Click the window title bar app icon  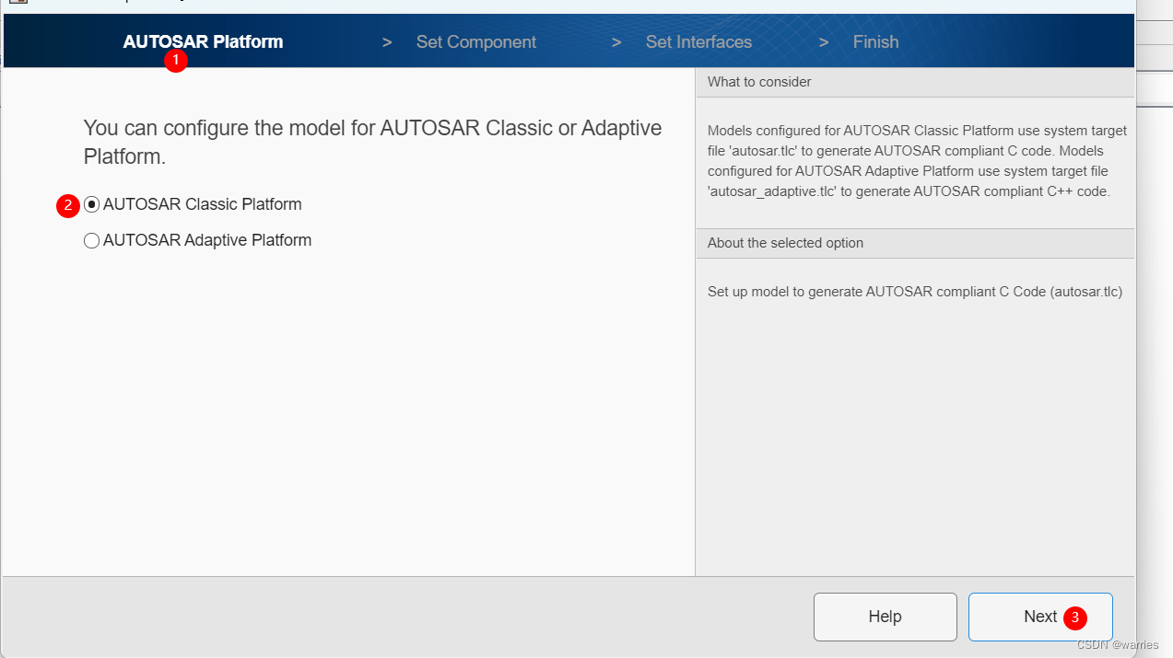pos(18,2)
